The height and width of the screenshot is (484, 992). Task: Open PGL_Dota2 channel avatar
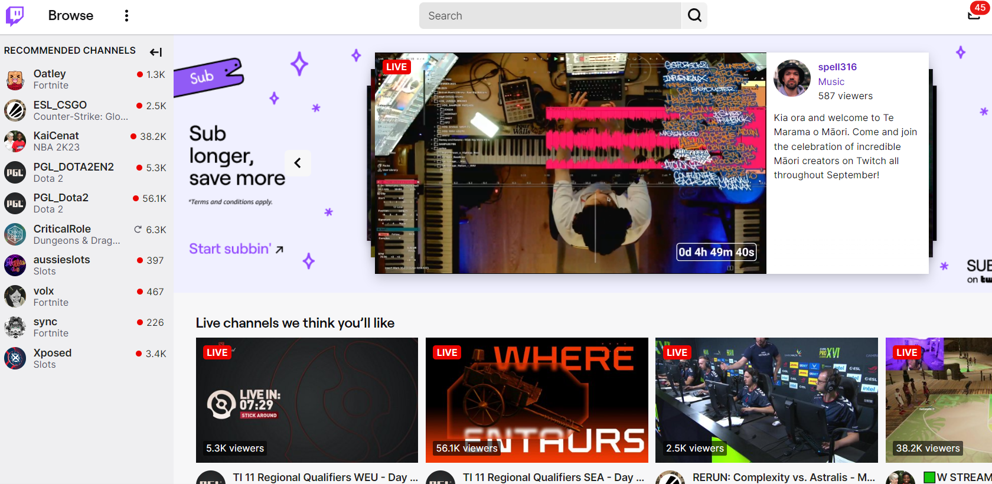(15, 203)
